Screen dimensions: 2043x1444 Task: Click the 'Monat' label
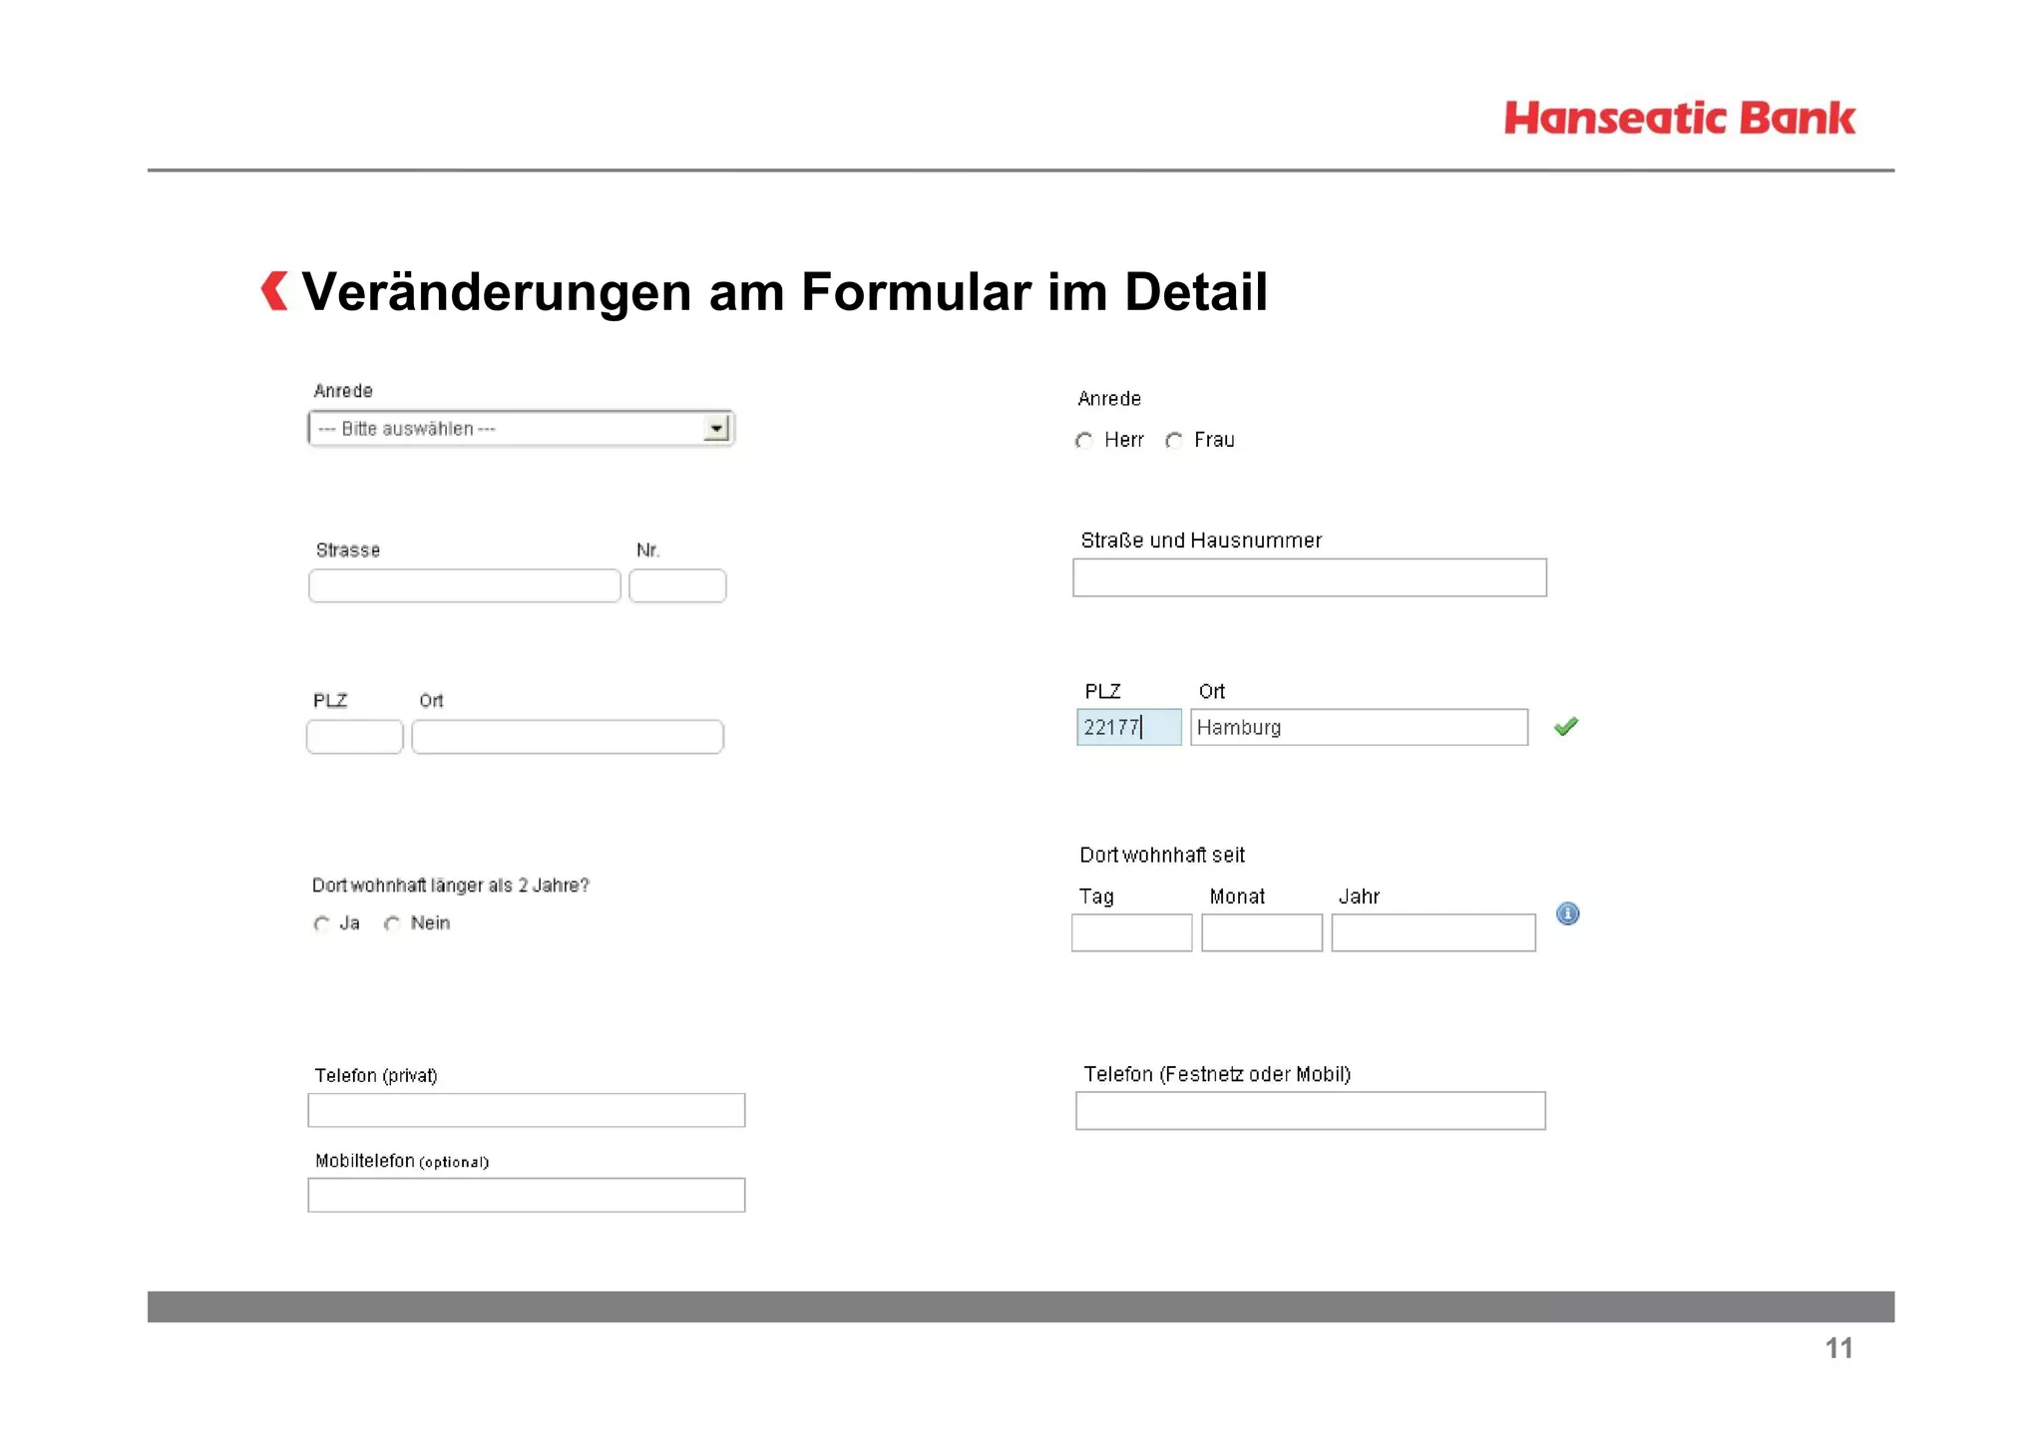[x=1237, y=897]
